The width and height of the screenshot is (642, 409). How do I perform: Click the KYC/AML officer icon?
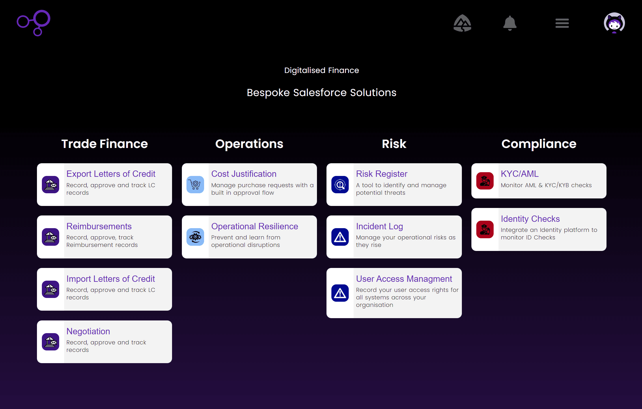click(x=485, y=181)
